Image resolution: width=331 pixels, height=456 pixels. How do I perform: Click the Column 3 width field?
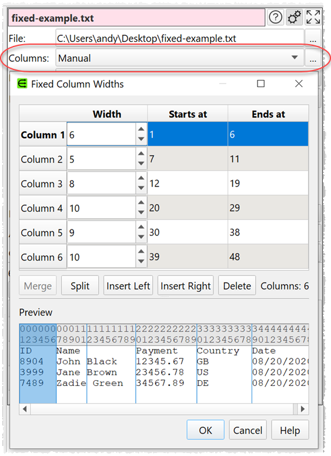[101, 183]
